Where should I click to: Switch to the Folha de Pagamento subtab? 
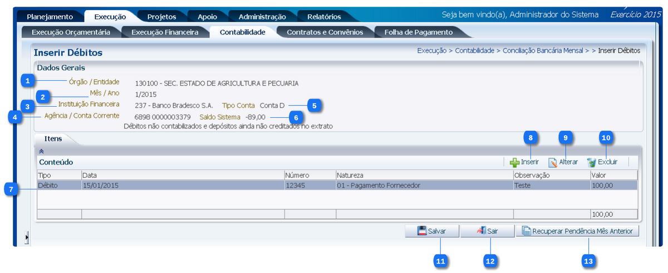coord(419,32)
